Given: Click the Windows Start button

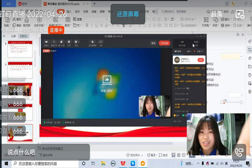Looking at the screenshot, I should click(x=4, y=163).
